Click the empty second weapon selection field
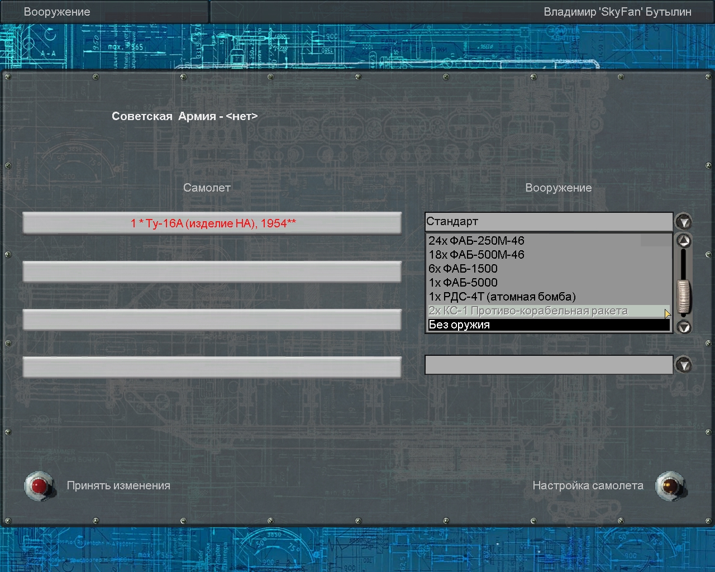Screen dimensions: 715x572 point(549,365)
